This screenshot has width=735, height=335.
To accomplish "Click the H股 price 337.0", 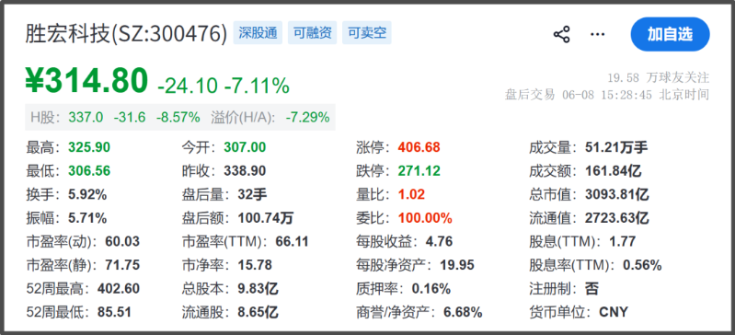I will (x=86, y=117).
